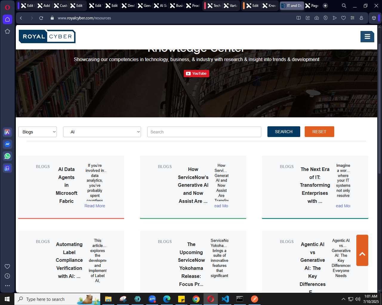Image resolution: width=382 pixels, height=305 pixels.
Task: Open 'AI Data Agents in Microsoft Fabric' title
Action: 67,185
